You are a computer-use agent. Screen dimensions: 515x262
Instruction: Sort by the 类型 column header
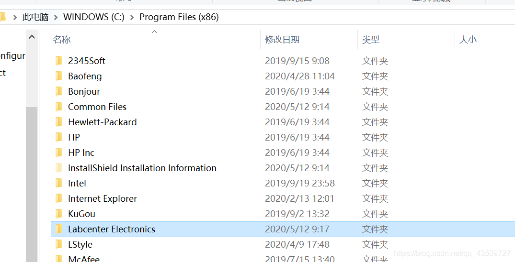click(x=371, y=40)
